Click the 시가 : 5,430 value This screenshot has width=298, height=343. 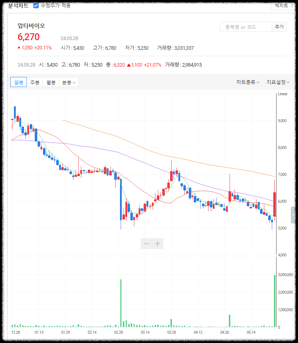pos(72,48)
